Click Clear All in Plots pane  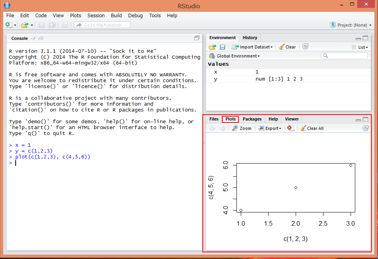tap(312, 128)
